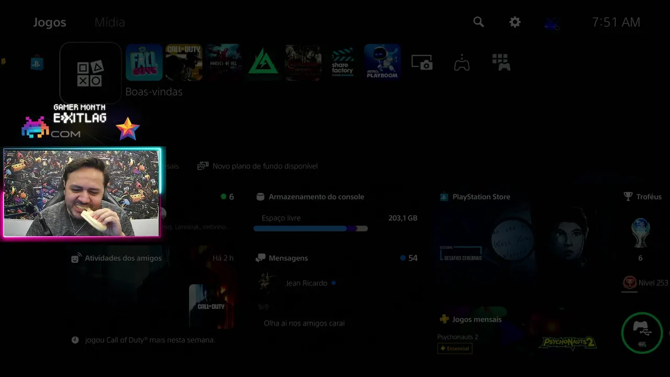Click the Atividades dos amigos icon

pyautogui.click(x=76, y=258)
